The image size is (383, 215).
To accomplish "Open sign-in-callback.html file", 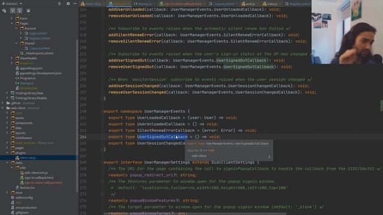I will [38, 178].
